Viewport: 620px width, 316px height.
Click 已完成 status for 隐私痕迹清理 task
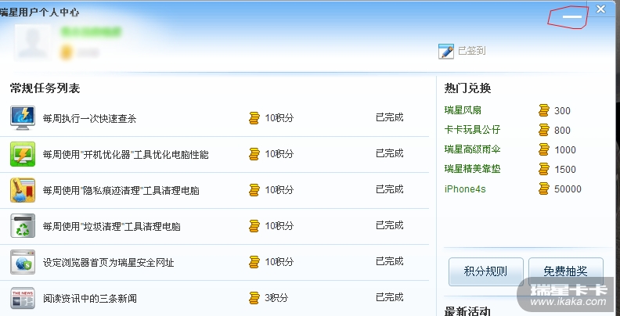(x=390, y=189)
